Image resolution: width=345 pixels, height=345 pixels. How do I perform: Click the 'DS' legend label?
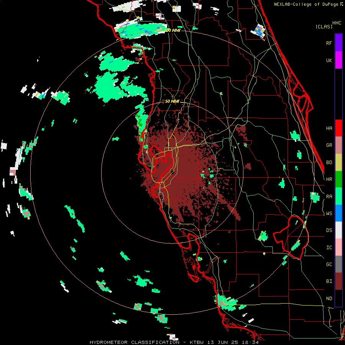tap(329, 230)
